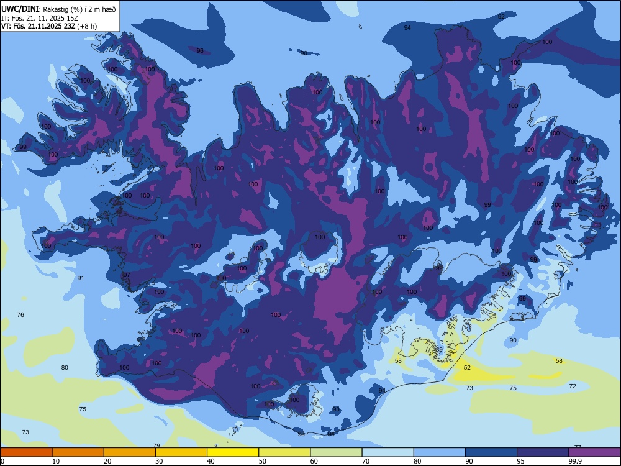Click the legend scale label 10
Screen dimensions: 621x466
56,461
